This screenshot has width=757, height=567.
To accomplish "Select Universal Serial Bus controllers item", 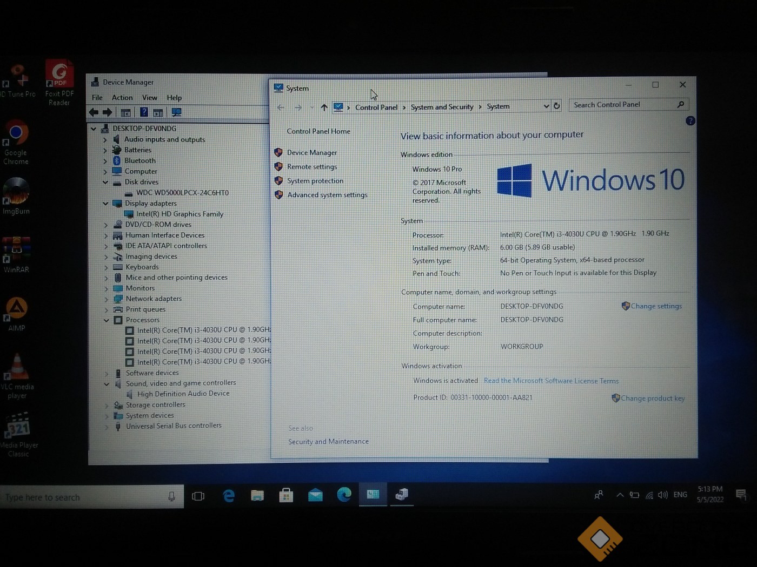I will point(174,426).
